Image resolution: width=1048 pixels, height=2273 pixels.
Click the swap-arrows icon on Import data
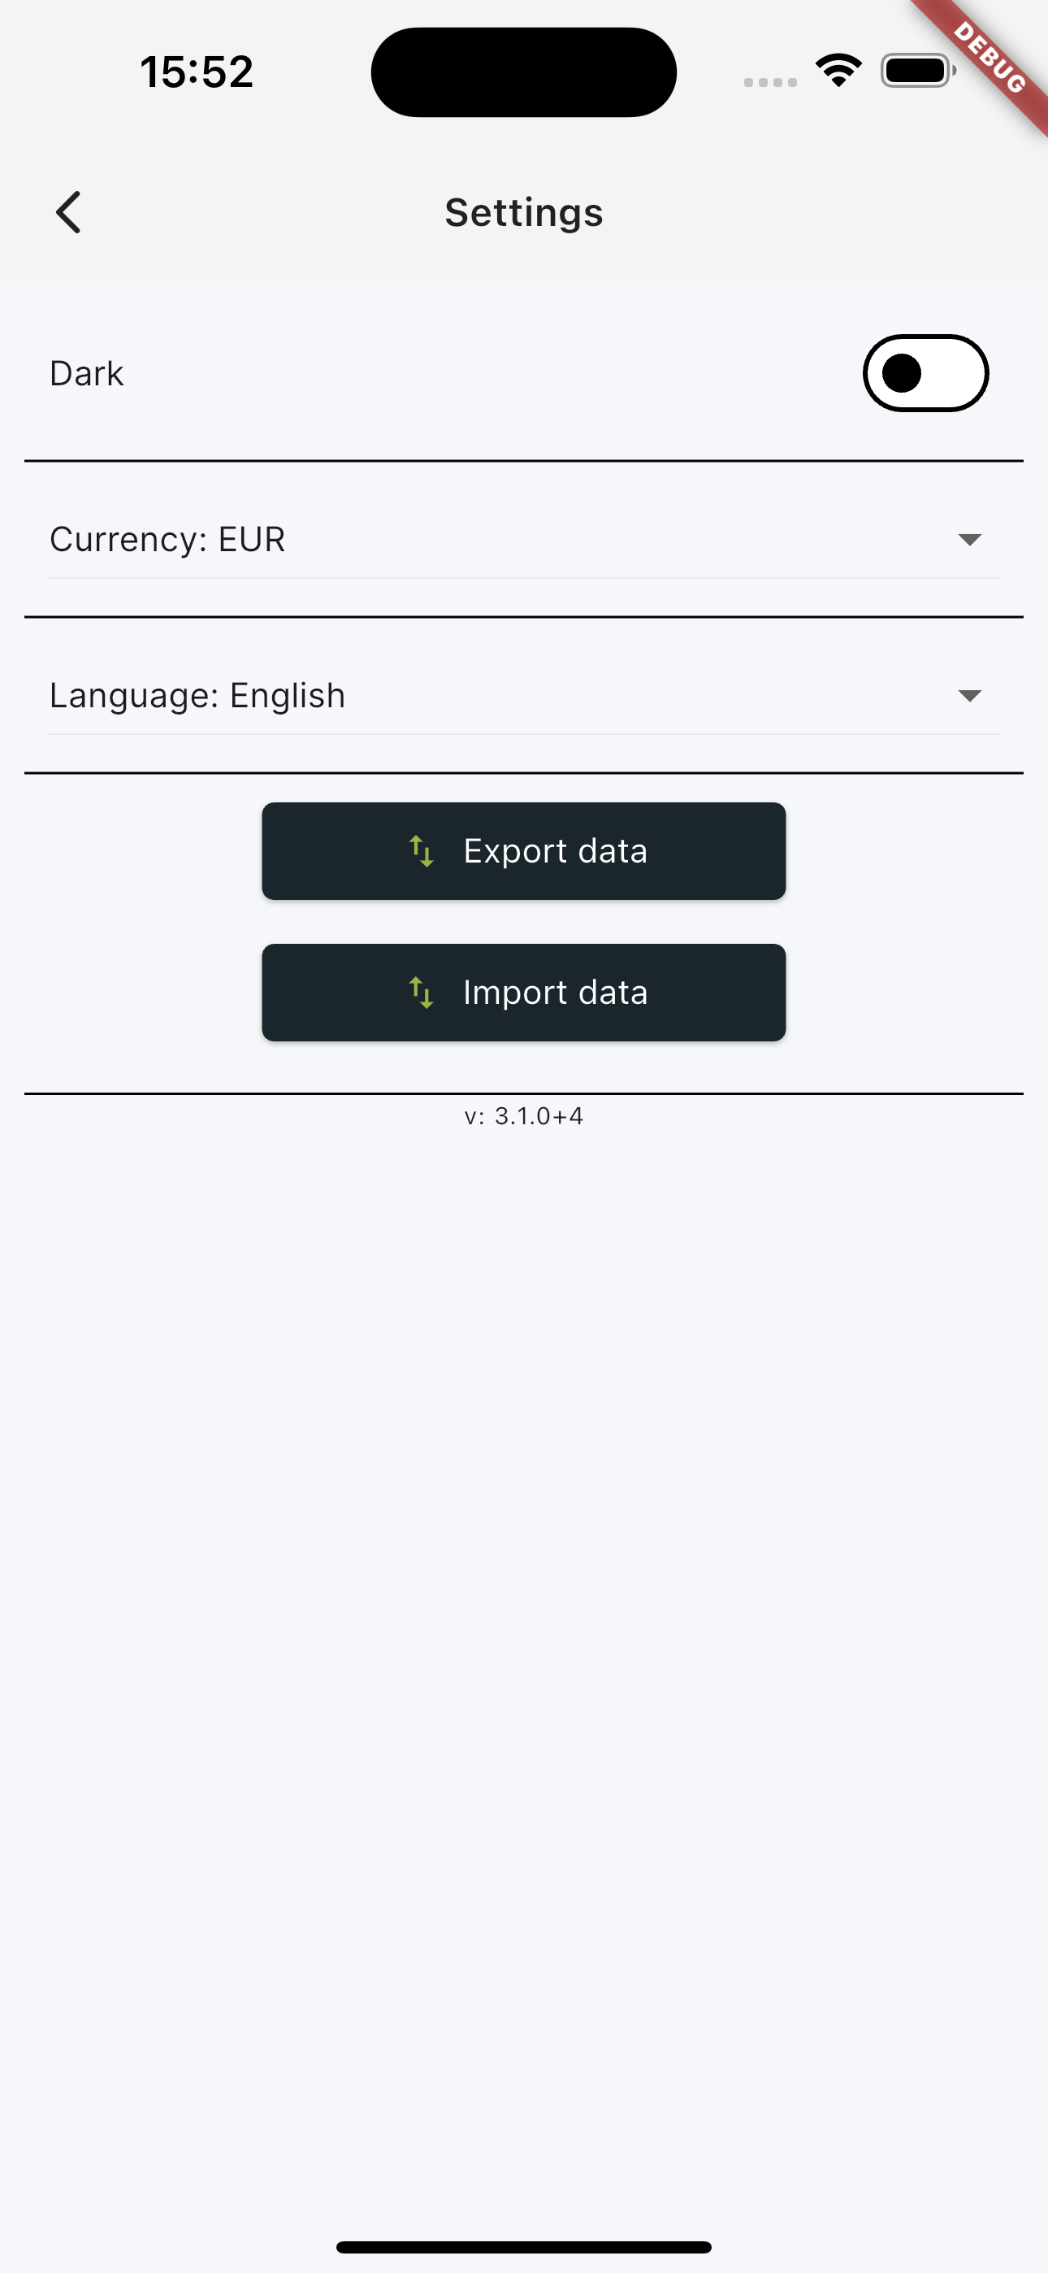[x=422, y=993]
